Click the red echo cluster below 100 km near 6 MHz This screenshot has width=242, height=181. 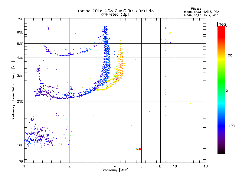click(x=139, y=149)
